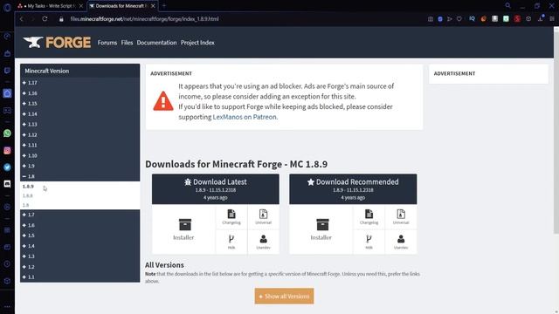Select the current 1.8.9 version entry
Screen dimensions: 559x314
tap(28, 186)
